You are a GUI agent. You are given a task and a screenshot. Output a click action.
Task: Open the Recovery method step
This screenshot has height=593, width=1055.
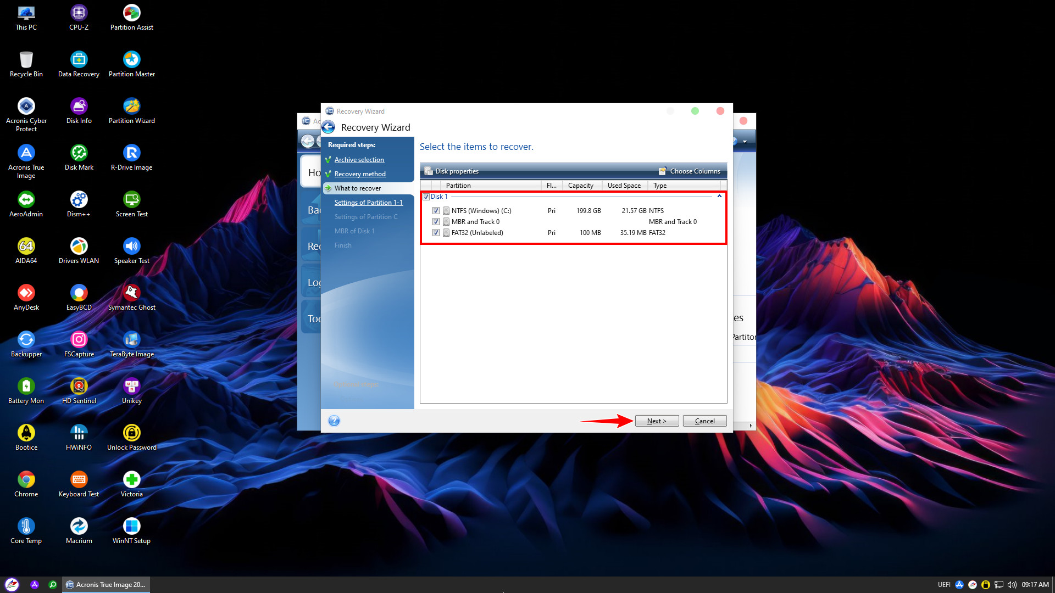tap(360, 174)
